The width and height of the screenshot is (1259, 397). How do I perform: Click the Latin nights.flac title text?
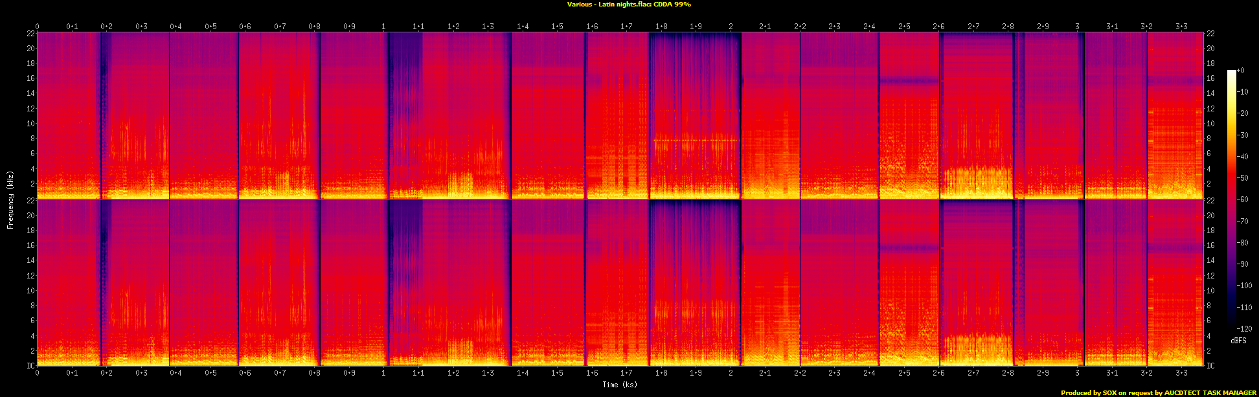[x=629, y=5]
